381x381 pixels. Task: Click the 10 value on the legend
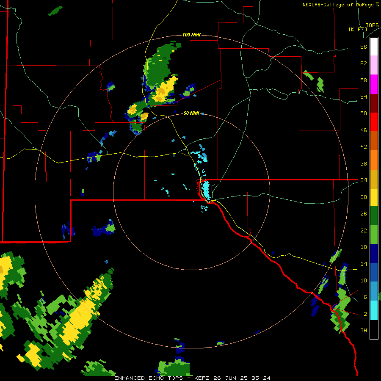364,280
